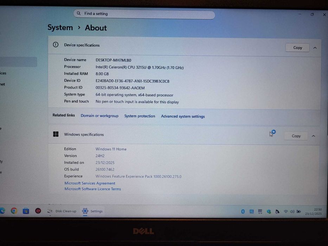The image size is (328, 246).
Task: Copy the Windows specifications
Action: pyautogui.click(x=296, y=136)
